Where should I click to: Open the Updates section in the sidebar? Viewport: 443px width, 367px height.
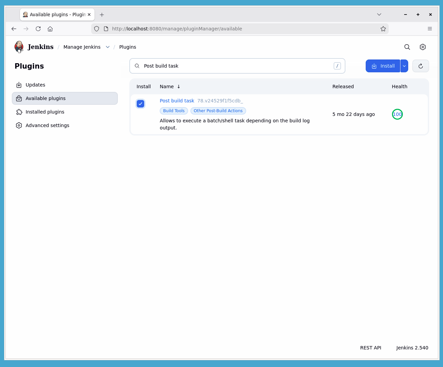coord(35,85)
